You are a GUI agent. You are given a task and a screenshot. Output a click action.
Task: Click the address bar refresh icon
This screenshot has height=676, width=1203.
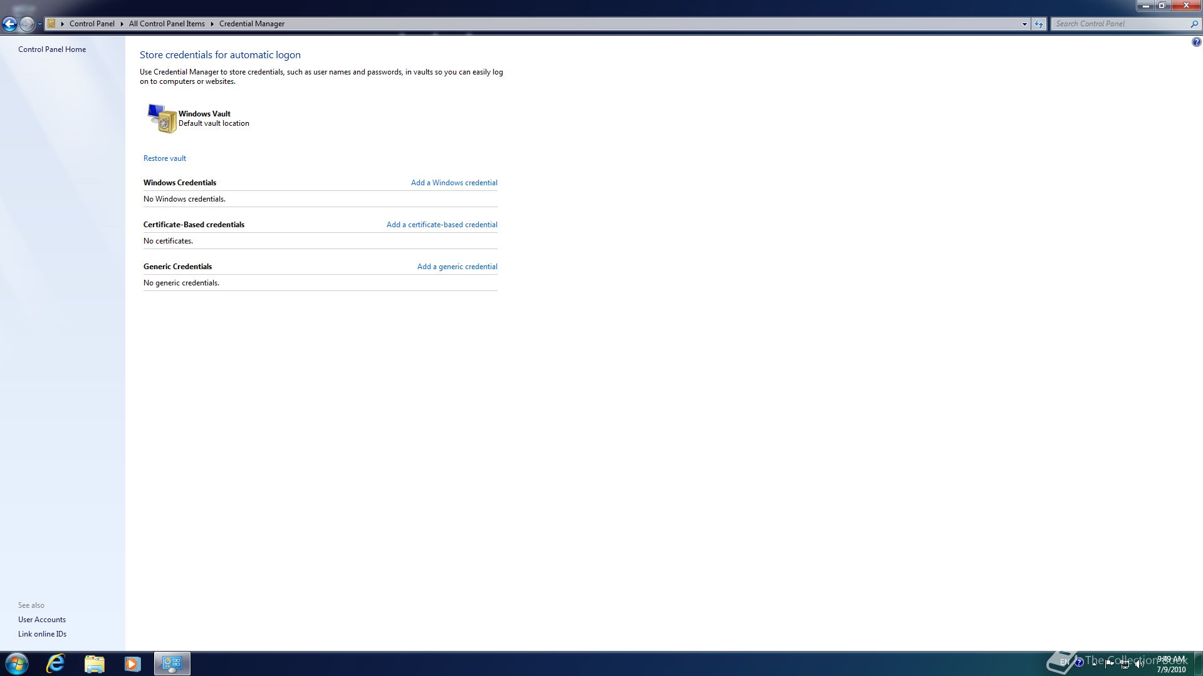tap(1039, 24)
